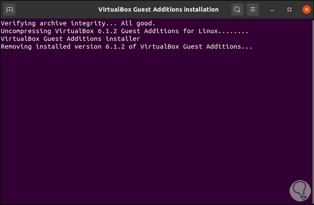Open a new terminal tab

[10, 9]
